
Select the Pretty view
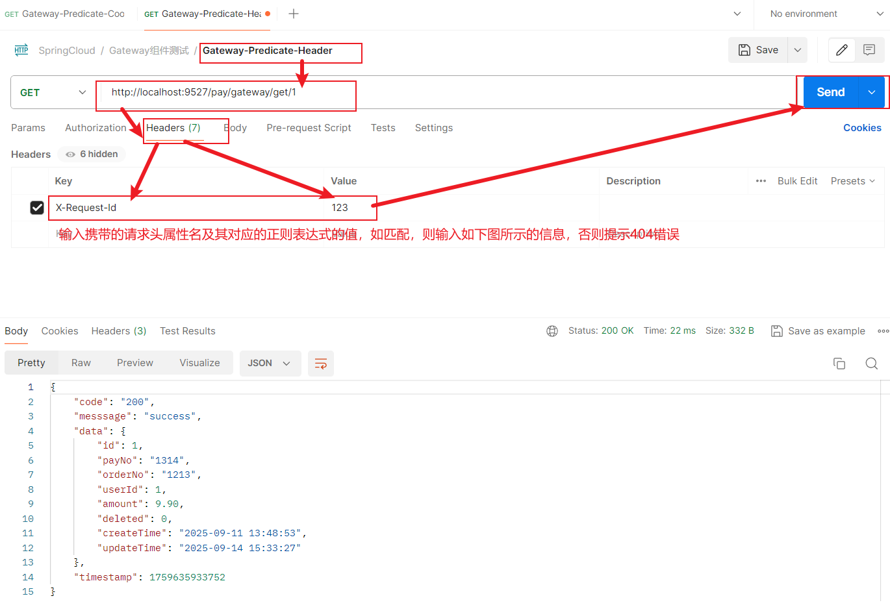[x=31, y=363]
